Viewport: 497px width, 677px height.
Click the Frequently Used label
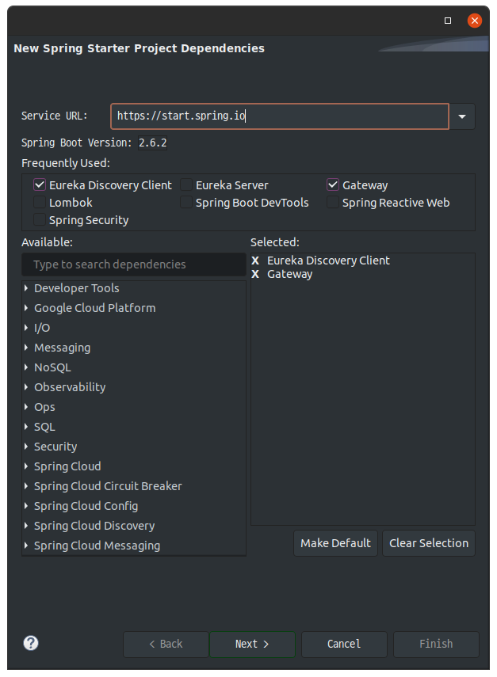click(x=66, y=163)
